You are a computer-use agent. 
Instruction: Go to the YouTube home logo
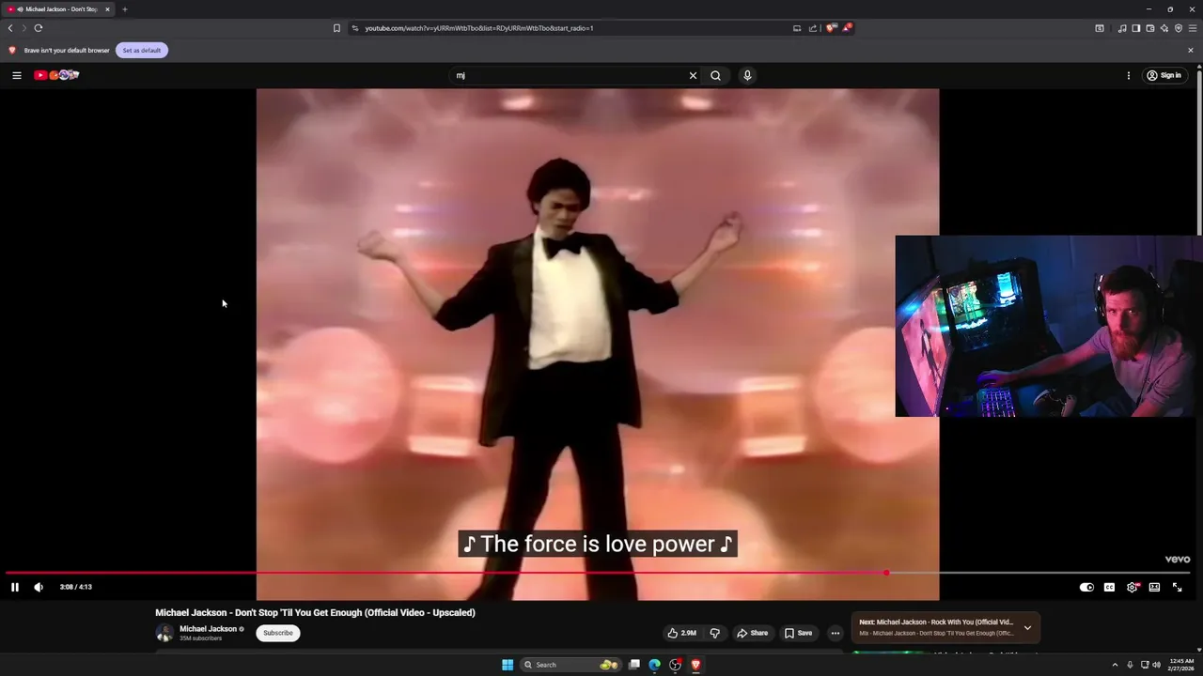click(x=56, y=75)
